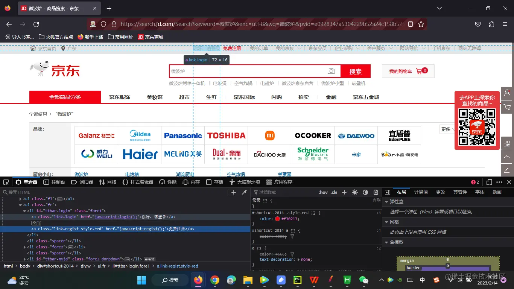The width and height of the screenshot is (514, 289).
Task: Click the responsive design mode icon in DevTools
Action: pyautogui.click(x=489, y=182)
